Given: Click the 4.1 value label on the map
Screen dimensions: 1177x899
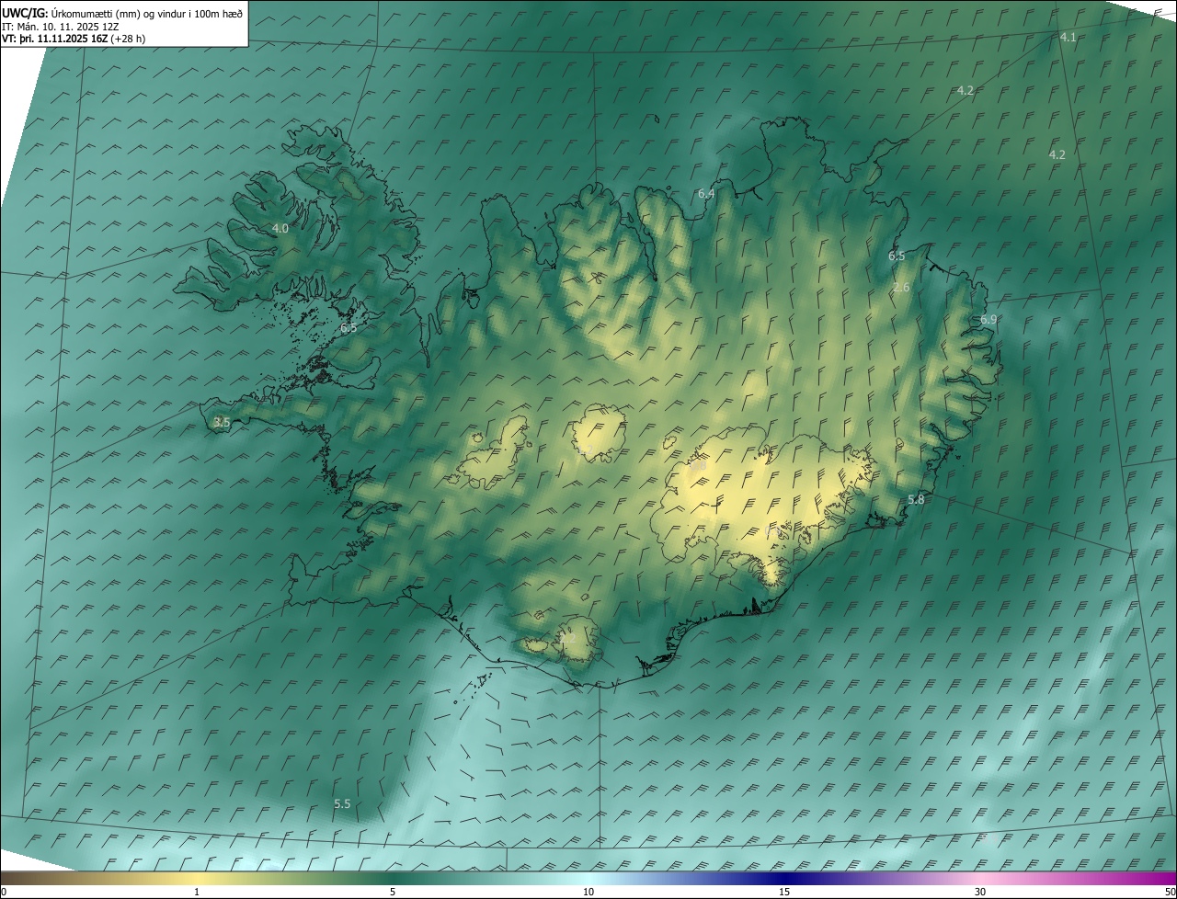Looking at the screenshot, I should [1068, 38].
